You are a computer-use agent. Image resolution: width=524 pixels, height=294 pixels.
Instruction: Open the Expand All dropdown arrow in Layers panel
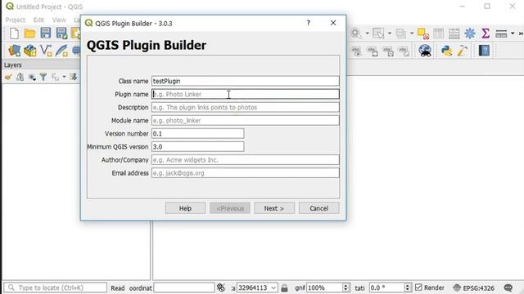pyautogui.click(x=64, y=77)
